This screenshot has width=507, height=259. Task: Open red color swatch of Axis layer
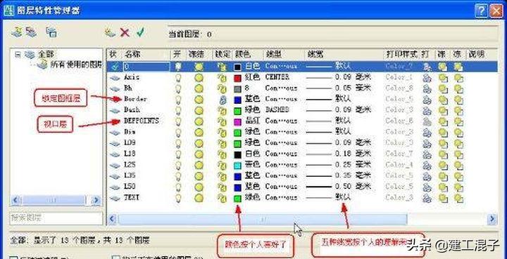click(x=238, y=78)
